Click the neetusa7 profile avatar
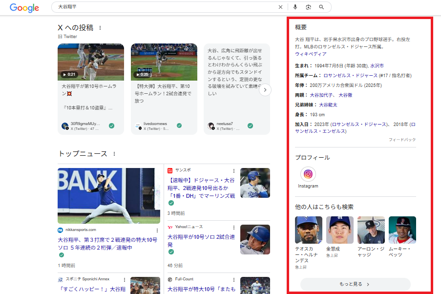Viewport: 441px width, 294px height. [x=211, y=126]
